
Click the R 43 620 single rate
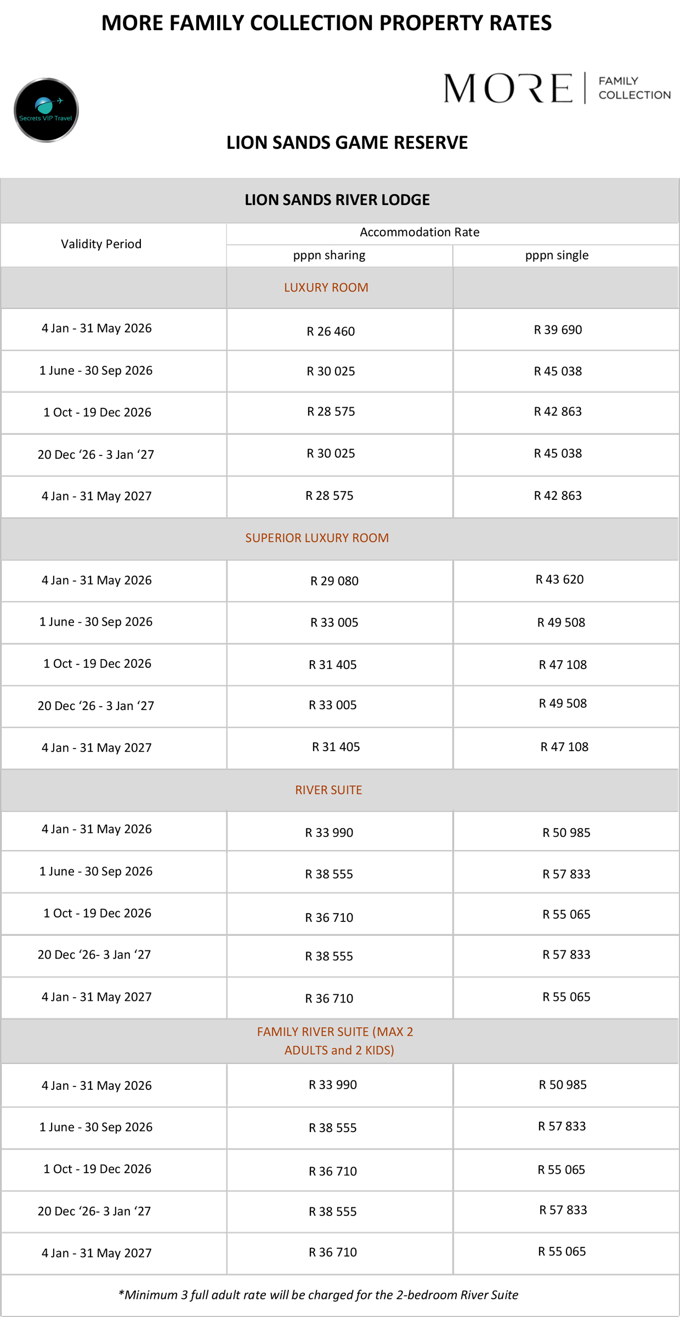click(559, 579)
